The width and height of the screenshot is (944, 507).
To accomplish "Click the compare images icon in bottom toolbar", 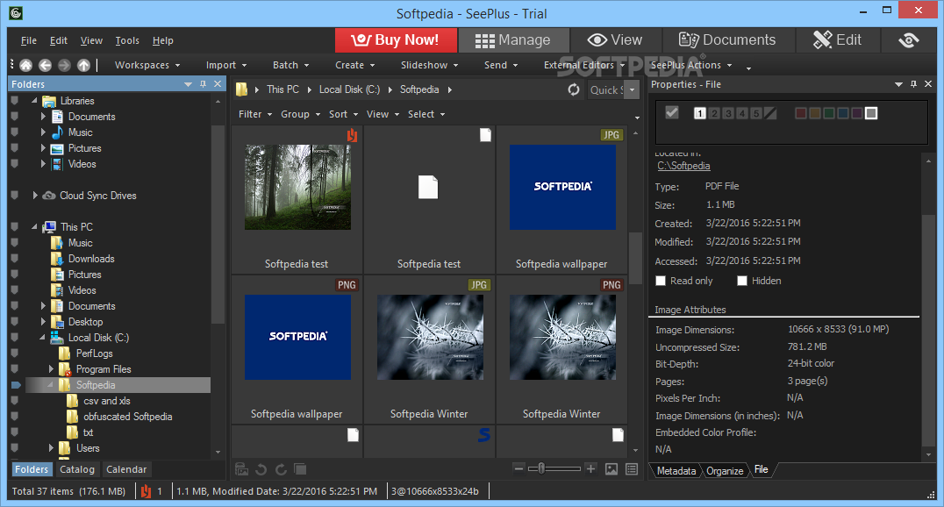I will pos(241,469).
